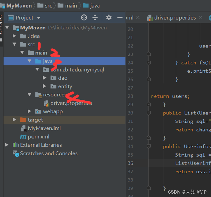
Task: Close the driver.properties editor tab
Action: pyautogui.click(x=201, y=17)
